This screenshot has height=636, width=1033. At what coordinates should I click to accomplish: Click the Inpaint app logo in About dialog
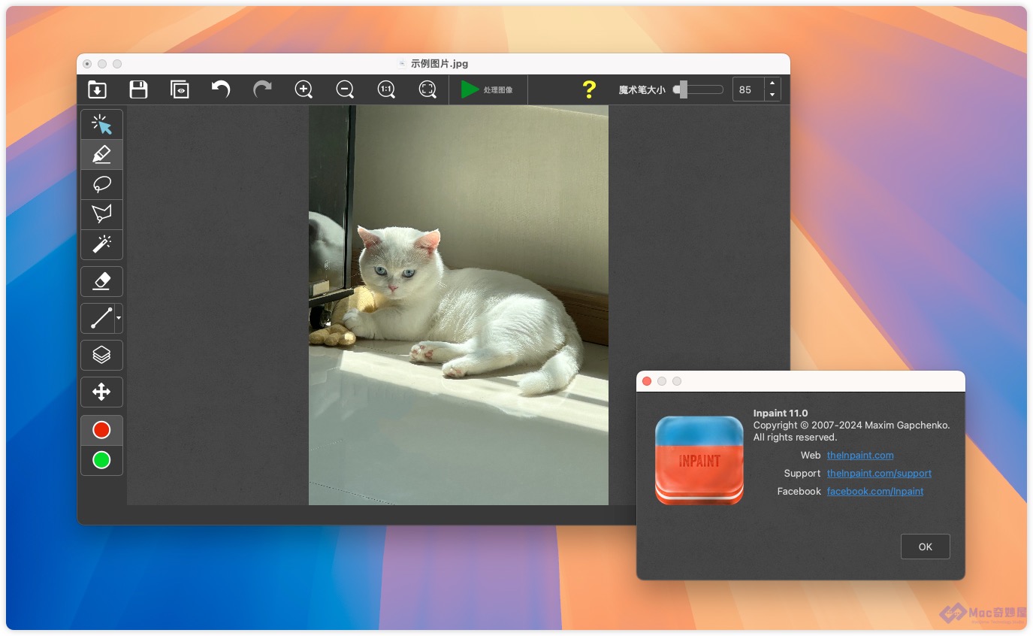click(699, 459)
